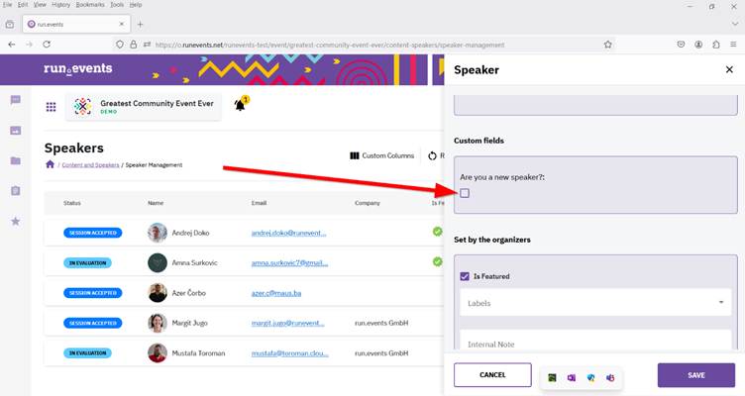Open the Greatest Community Event Ever selector
745x396 pixels.
(144, 107)
